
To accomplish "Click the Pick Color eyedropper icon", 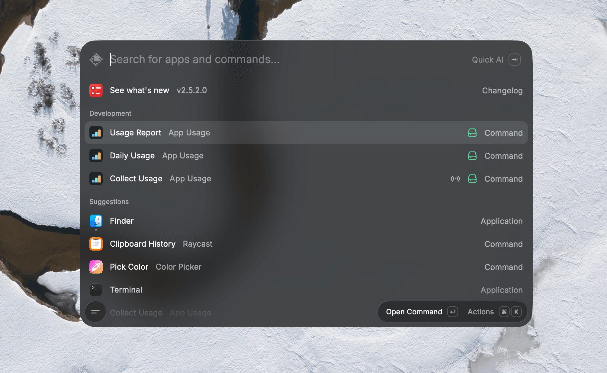I will tap(96, 267).
